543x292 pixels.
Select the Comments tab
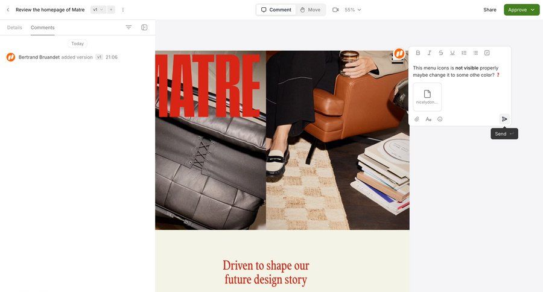coord(43,27)
